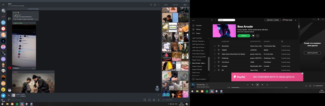
Task: Click СМЕНИТЬ ТАРИФ upgrade button
Action: click(273, 20)
